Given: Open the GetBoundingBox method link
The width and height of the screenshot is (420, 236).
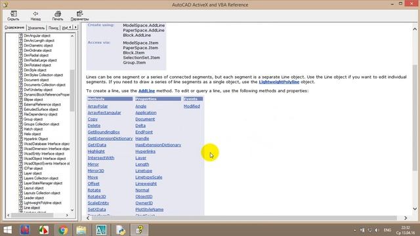Looking at the screenshot, I should click(104, 132).
